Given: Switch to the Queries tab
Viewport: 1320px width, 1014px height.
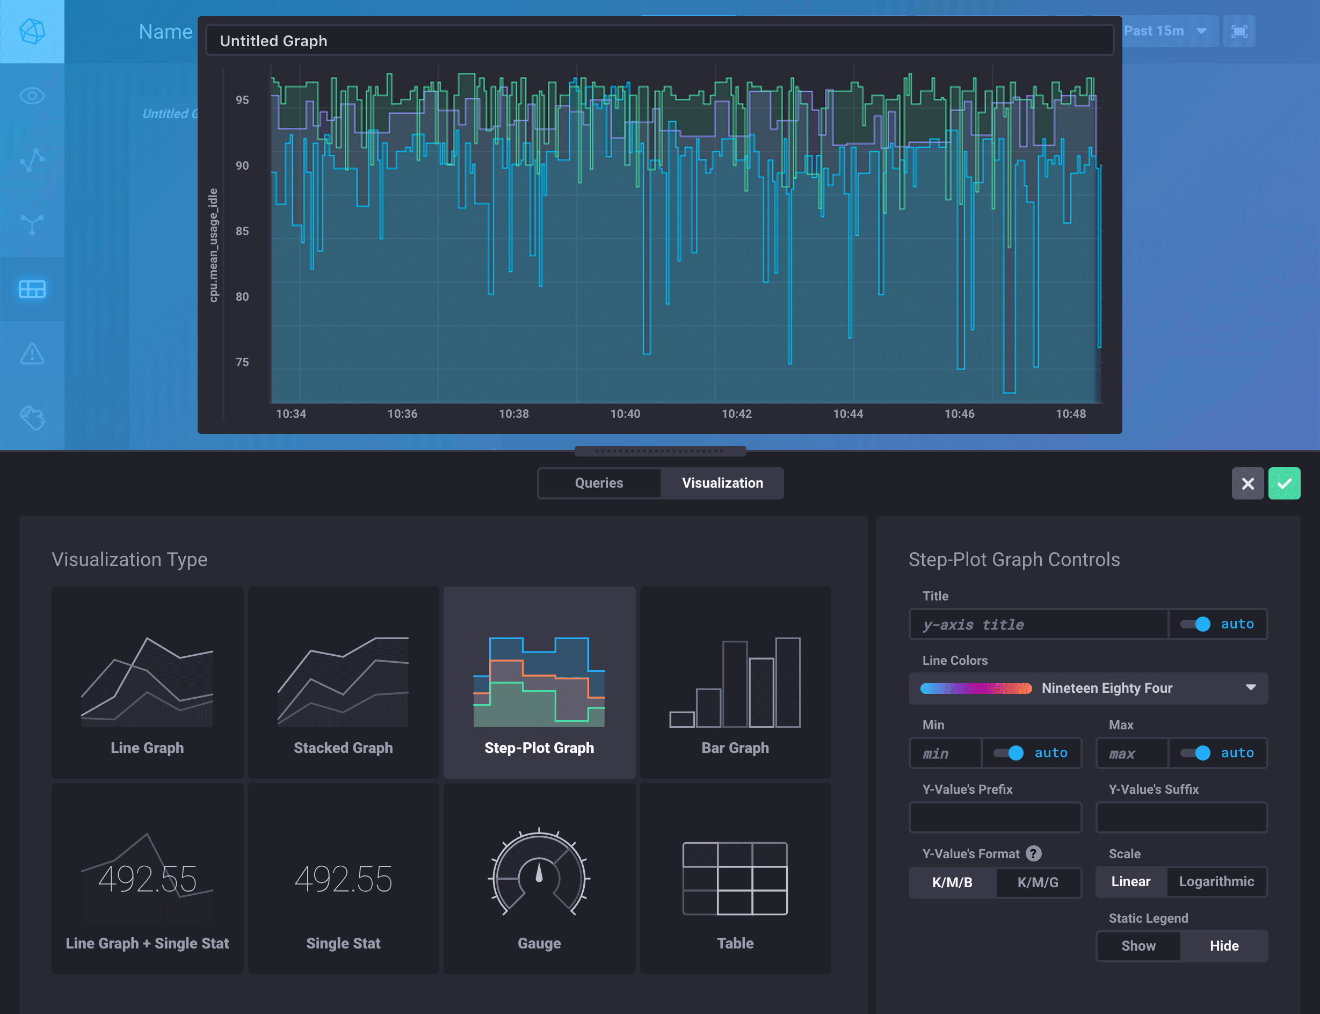Looking at the screenshot, I should [x=598, y=483].
